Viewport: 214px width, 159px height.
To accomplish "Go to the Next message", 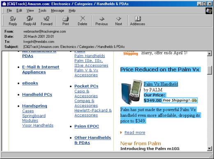I will pyautogui.click(x=118, y=21).
